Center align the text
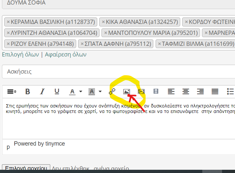 click(x=185, y=92)
